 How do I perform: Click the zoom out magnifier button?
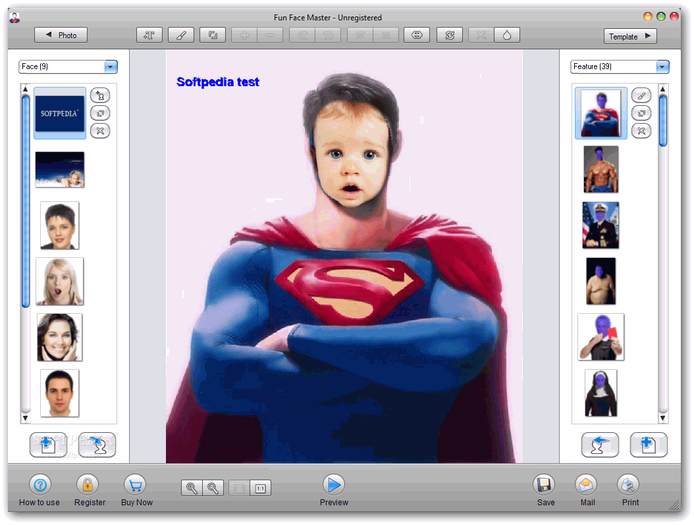[213, 488]
